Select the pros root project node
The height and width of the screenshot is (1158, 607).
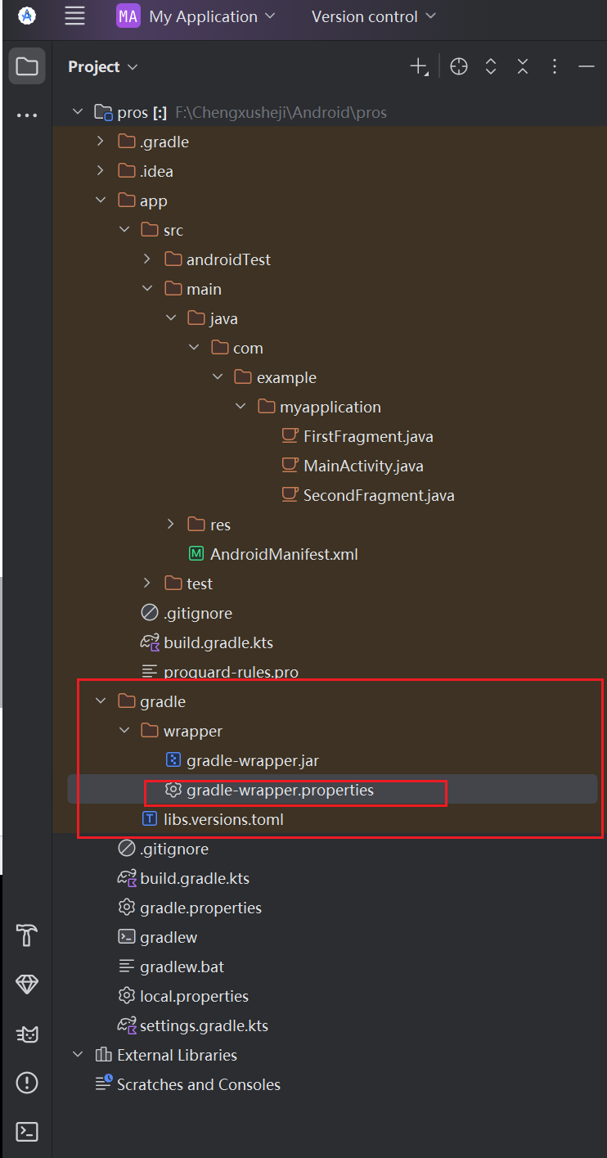[x=131, y=112]
